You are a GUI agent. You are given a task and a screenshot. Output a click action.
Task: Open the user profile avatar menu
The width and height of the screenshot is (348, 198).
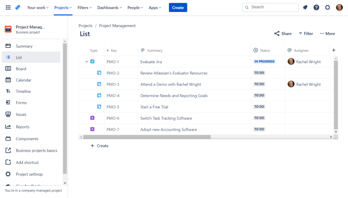click(340, 7)
